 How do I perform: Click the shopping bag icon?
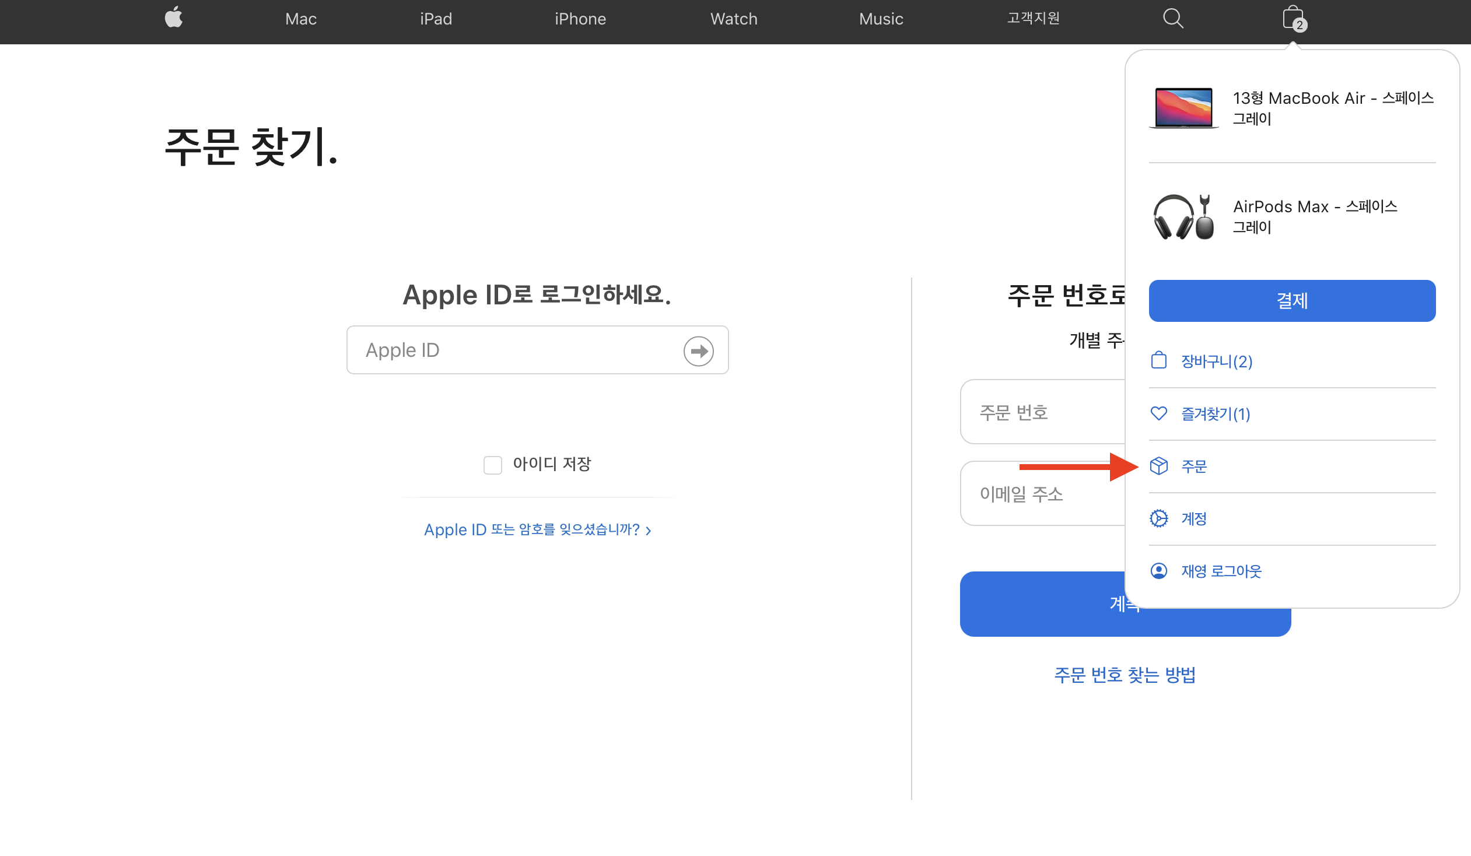point(1293,18)
